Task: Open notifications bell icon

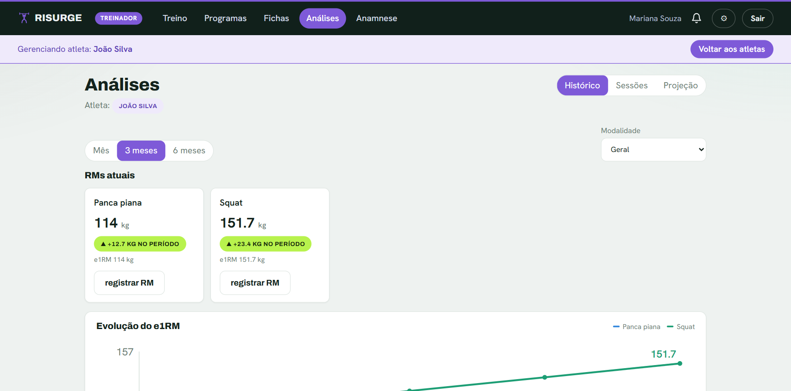Action: (697, 18)
